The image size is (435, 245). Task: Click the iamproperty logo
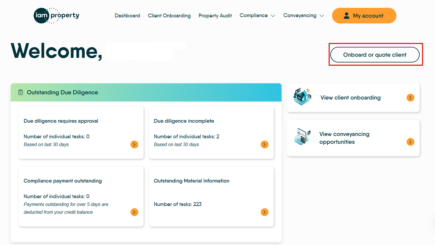tap(56, 15)
